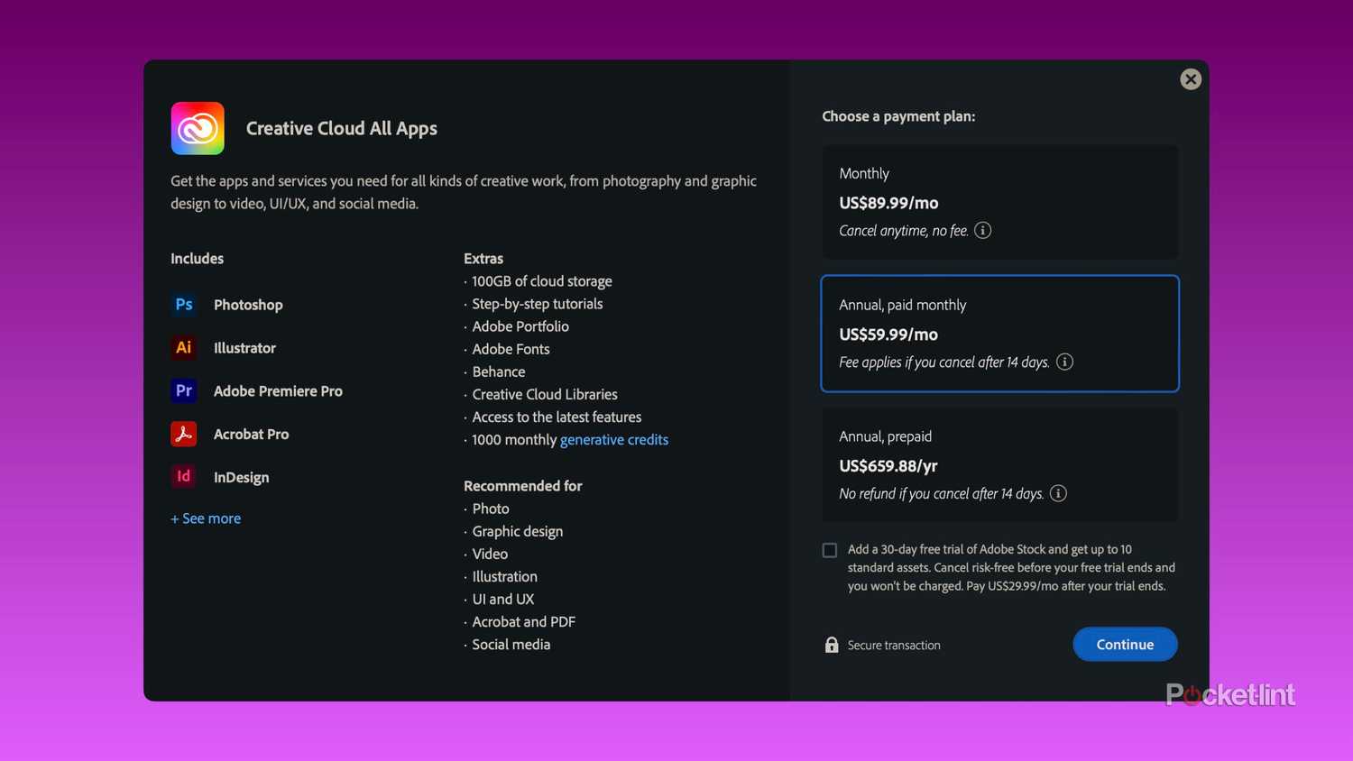Expand the See more apps list
The image size is (1353, 761).
(x=205, y=518)
